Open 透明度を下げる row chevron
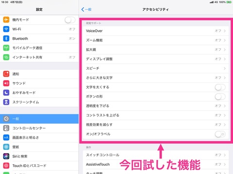This screenshot has width=233, height=174. tap(225, 106)
